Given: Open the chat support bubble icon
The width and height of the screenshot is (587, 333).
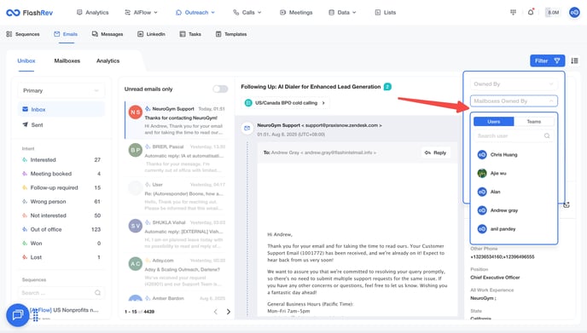Looking at the screenshot, I should 17,315.
